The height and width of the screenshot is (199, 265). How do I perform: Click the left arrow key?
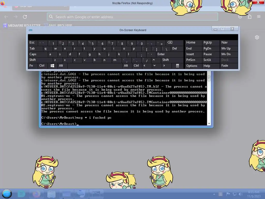click(x=147, y=66)
